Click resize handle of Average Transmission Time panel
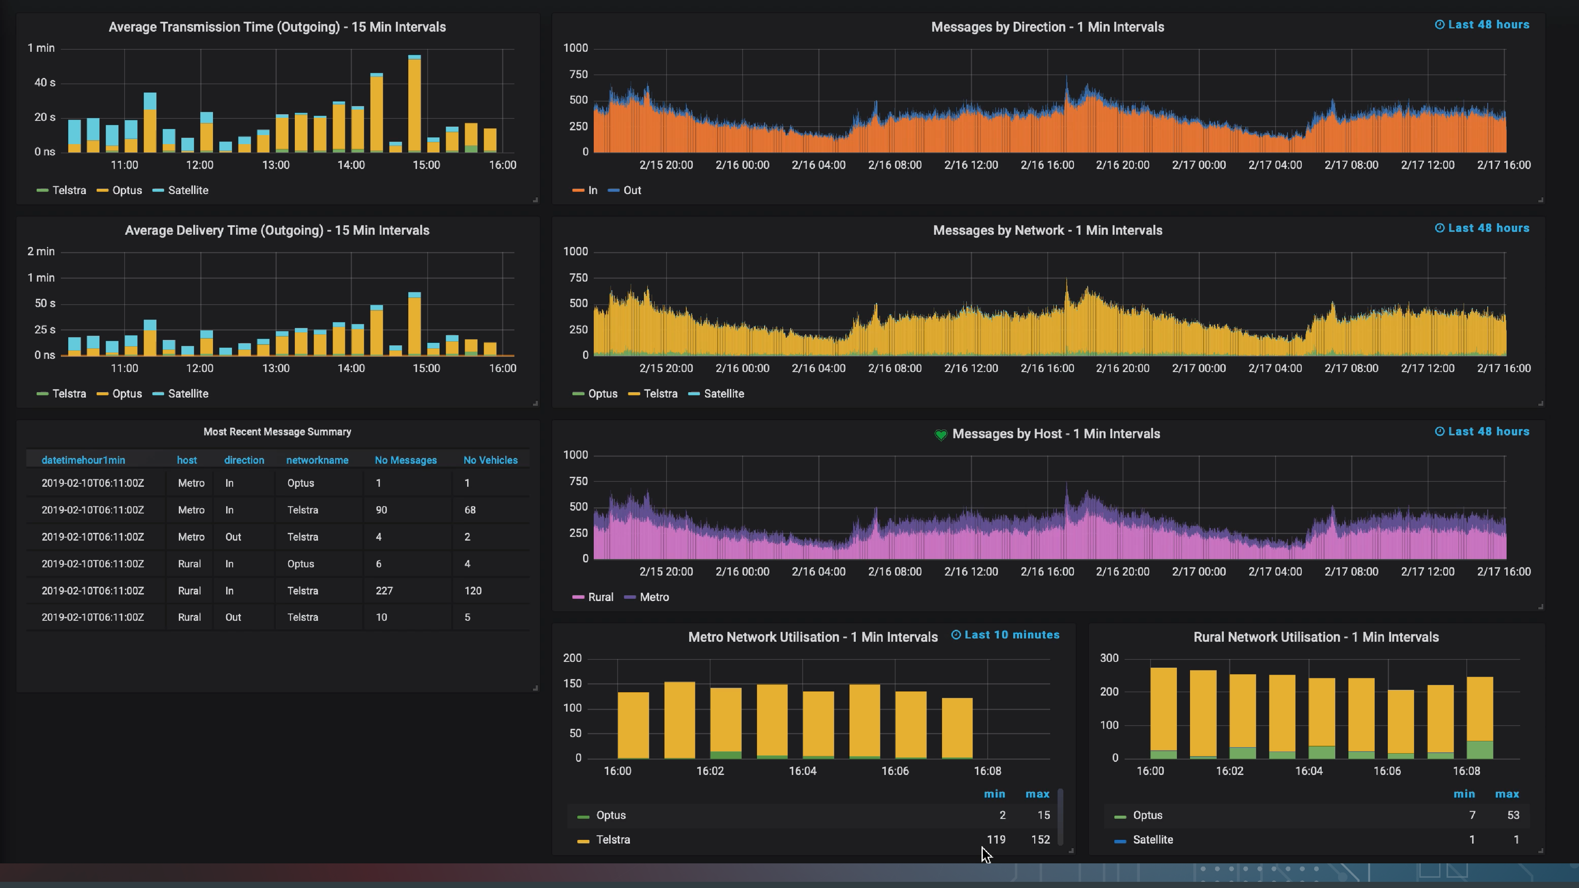Screen dimensions: 1579x888 pos(535,200)
